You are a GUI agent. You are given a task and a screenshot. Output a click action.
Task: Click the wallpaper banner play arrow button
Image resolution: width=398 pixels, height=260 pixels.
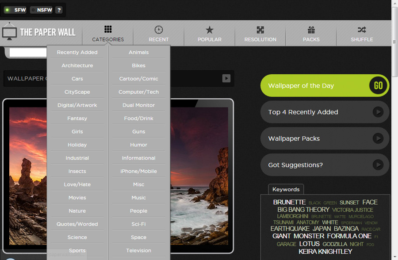(x=226, y=78)
